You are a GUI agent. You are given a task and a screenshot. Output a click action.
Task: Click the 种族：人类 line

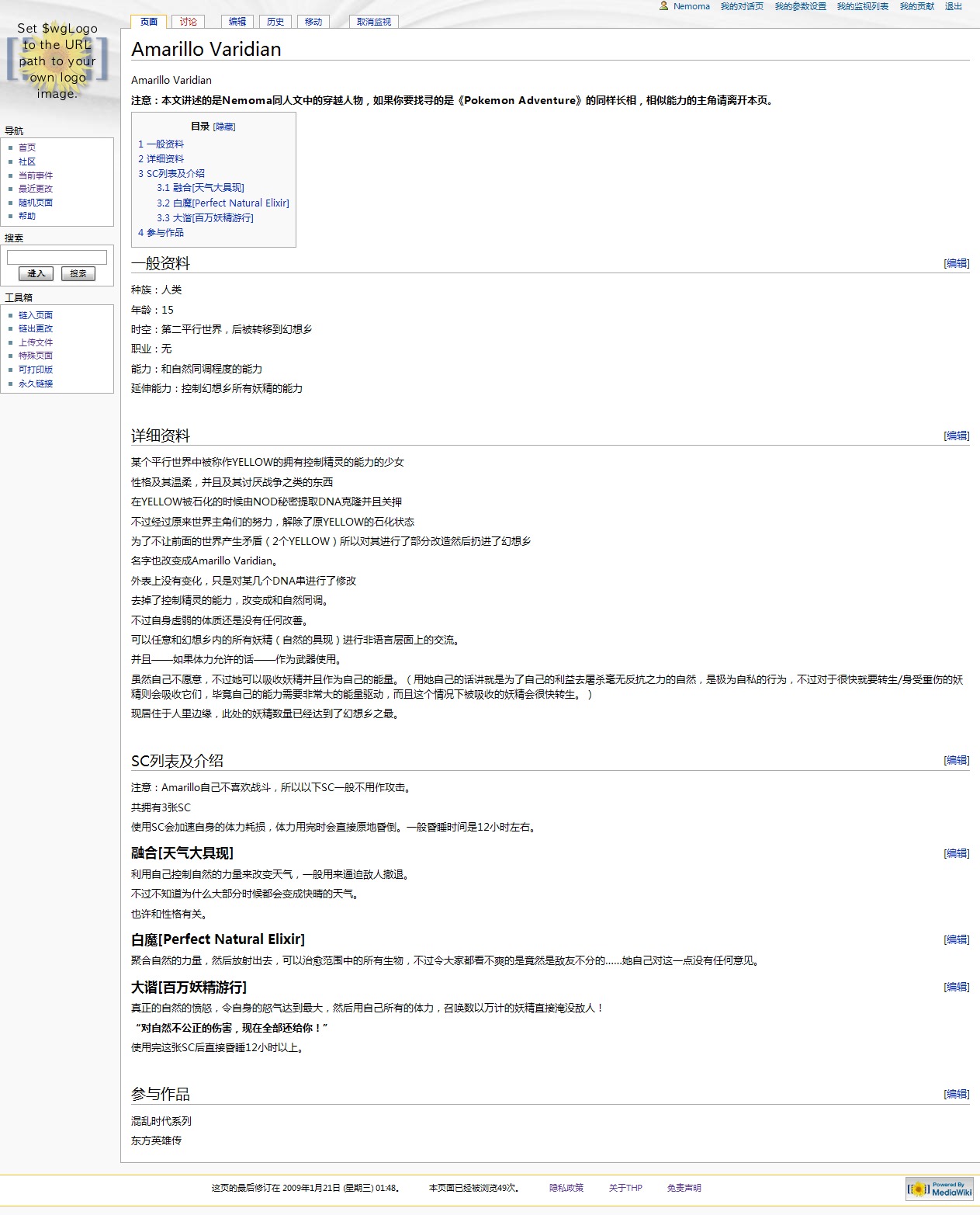(x=157, y=290)
